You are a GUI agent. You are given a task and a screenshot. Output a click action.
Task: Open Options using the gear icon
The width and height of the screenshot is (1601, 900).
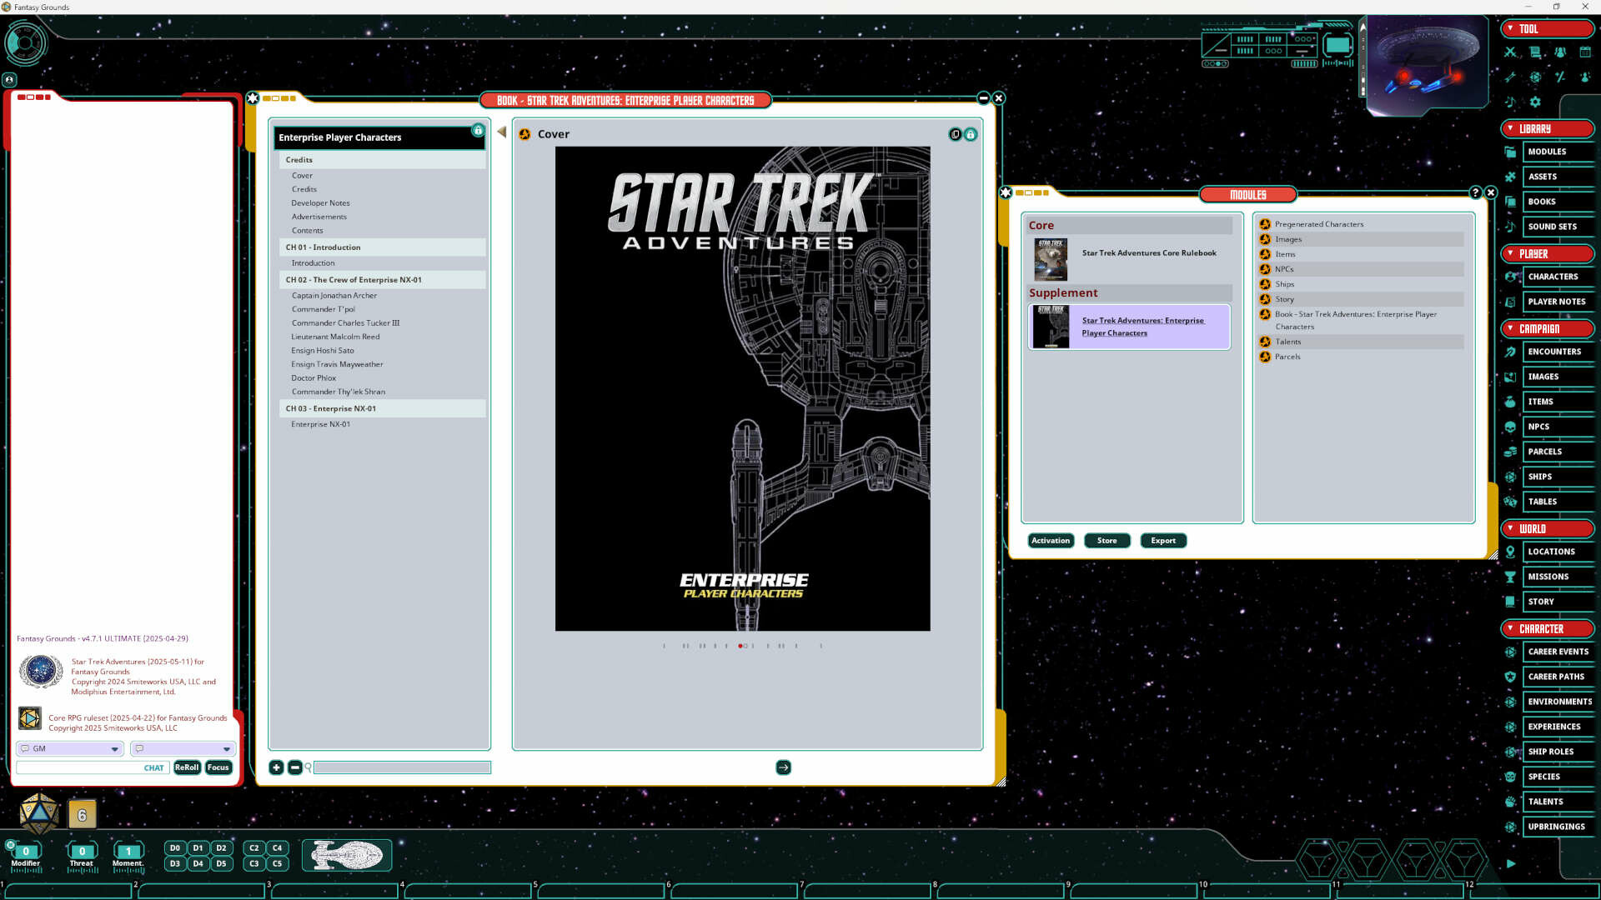[x=1535, y=102]
